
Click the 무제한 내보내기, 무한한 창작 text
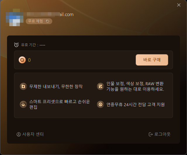pos(56,86)
